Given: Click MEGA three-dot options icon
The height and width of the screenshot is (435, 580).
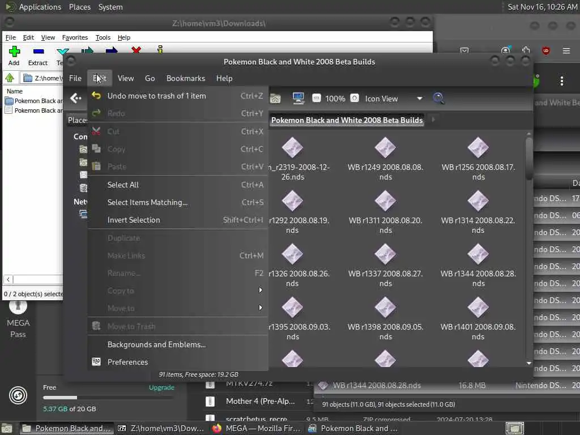Looking at the screenshot, I should (561, 80).
